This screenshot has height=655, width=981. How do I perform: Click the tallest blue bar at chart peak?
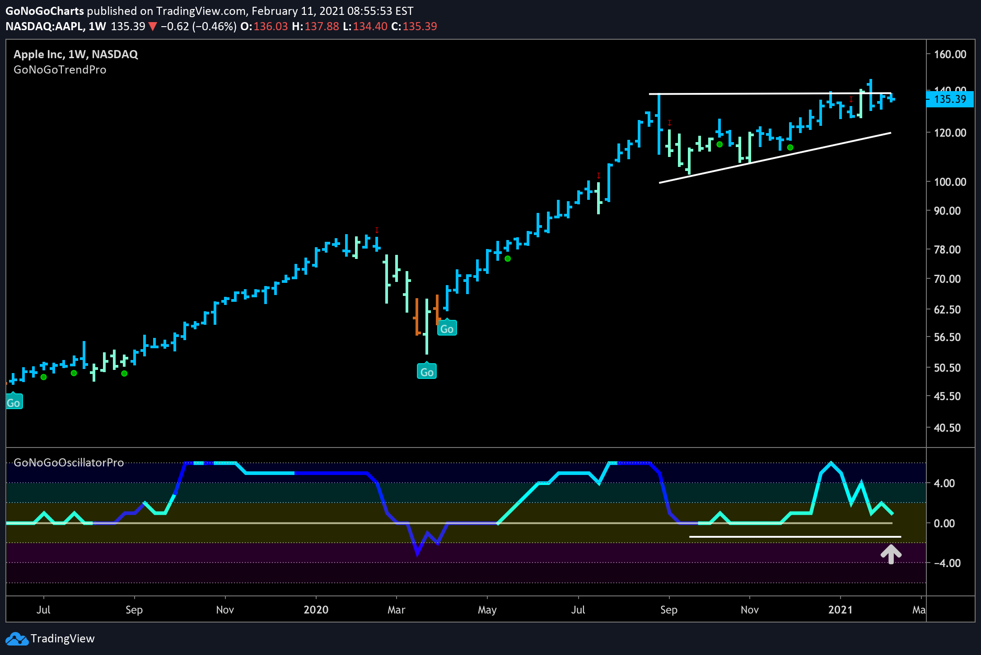point(870,94)
